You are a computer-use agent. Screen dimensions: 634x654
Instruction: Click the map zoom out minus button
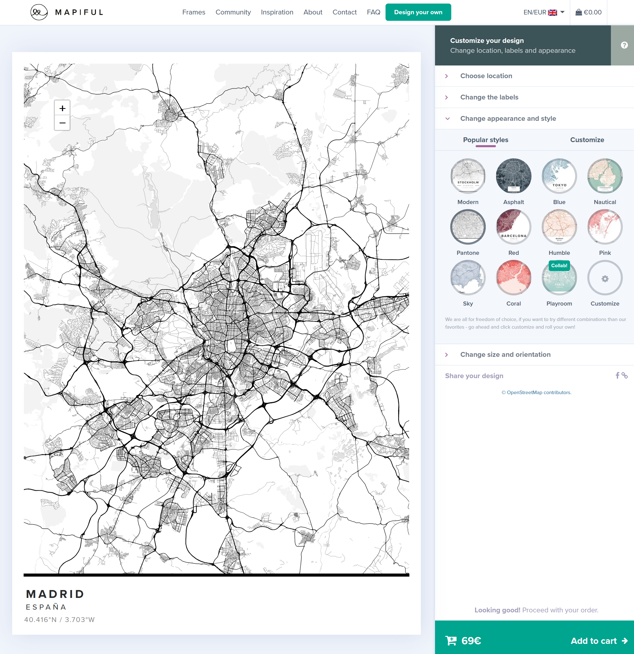coord(62,123)
